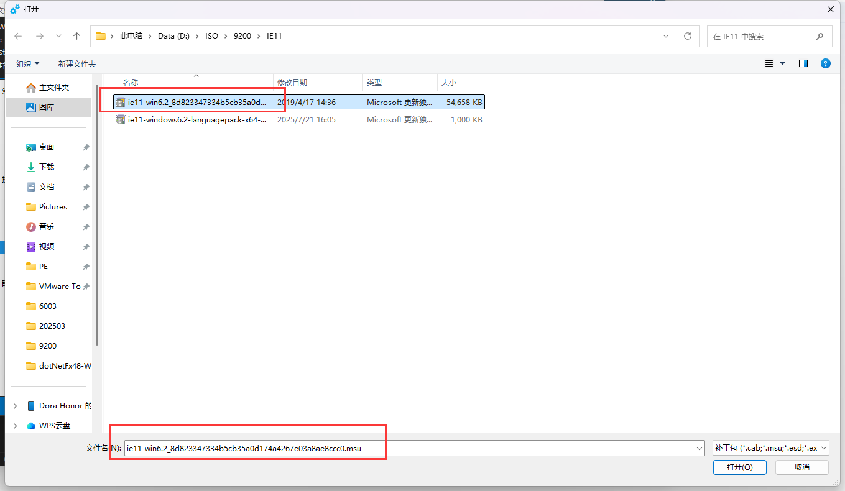Sort by 修改日期 column

(292, 82)
